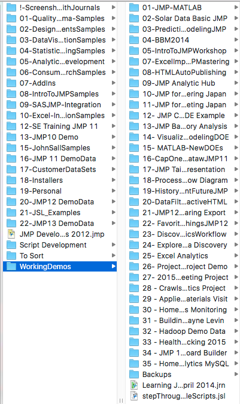This screenshot has width=240, height=404.
Task: Click the 17-CustomerDataSets folder icon
Action: (x=11, y=169)
